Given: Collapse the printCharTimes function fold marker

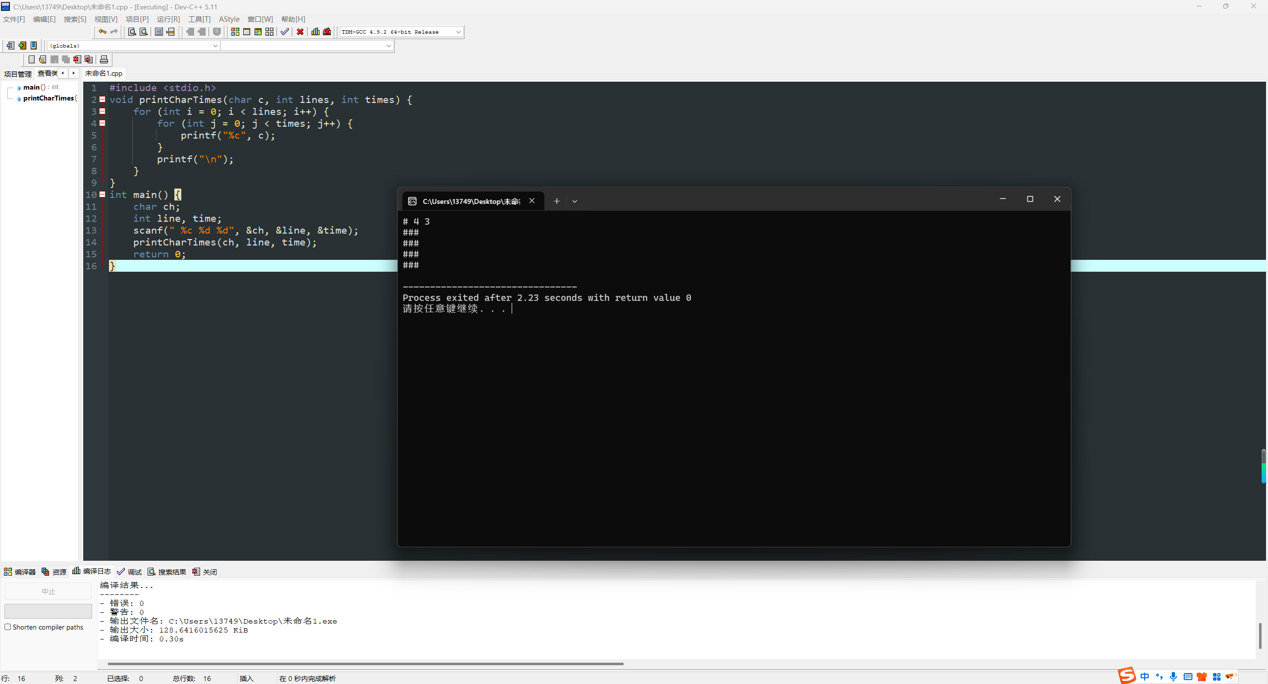Looking at the screenshot, I should 103,99.
